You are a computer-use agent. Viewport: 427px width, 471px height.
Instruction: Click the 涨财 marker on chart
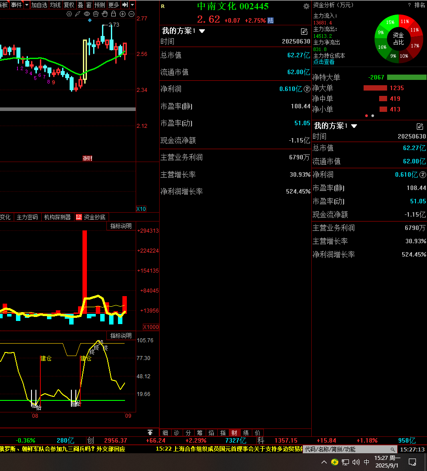[x=87, y=158]
